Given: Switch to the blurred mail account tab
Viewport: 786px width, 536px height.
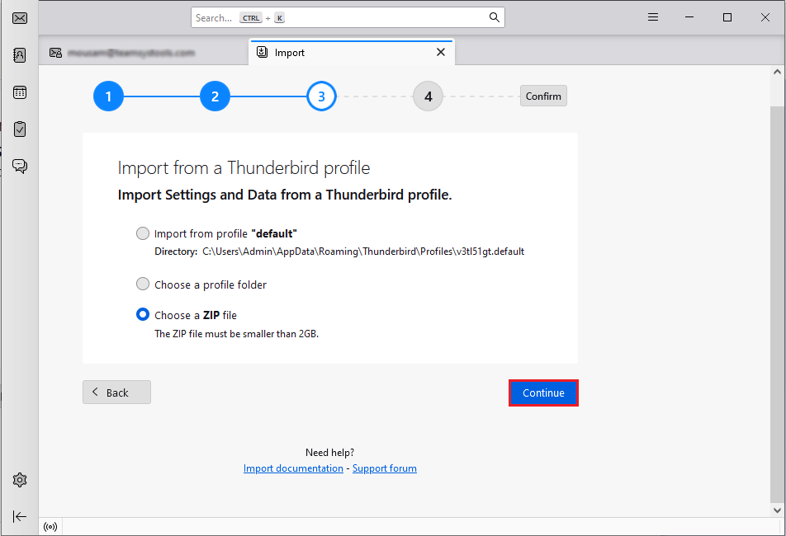Looking at the screenshot, I should 144,53.
